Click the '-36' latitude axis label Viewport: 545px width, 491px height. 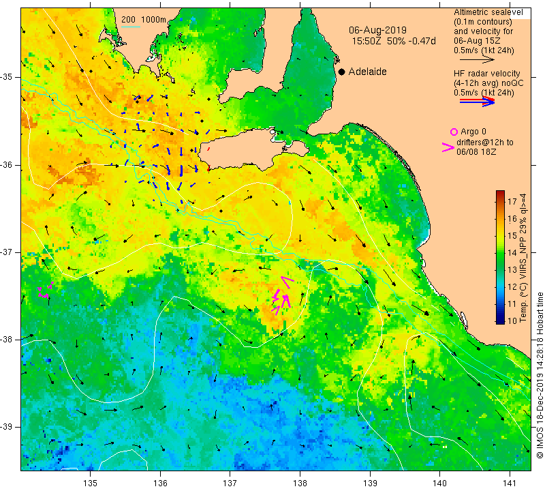click(x=6, y=164)
